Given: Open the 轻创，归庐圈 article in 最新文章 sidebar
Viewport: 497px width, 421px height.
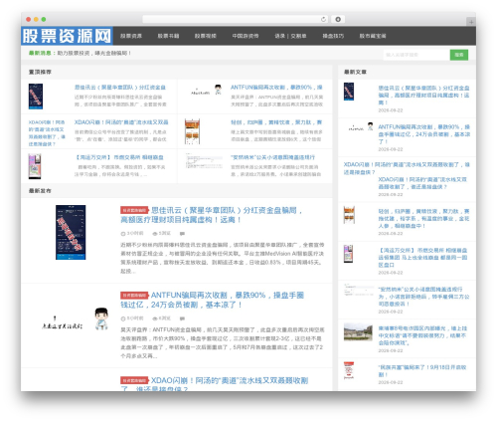Looking at the screenshot, I should point(423,218).
